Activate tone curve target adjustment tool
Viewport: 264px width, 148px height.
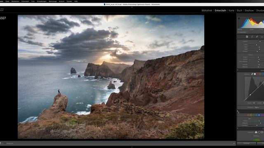pos(238,74)
